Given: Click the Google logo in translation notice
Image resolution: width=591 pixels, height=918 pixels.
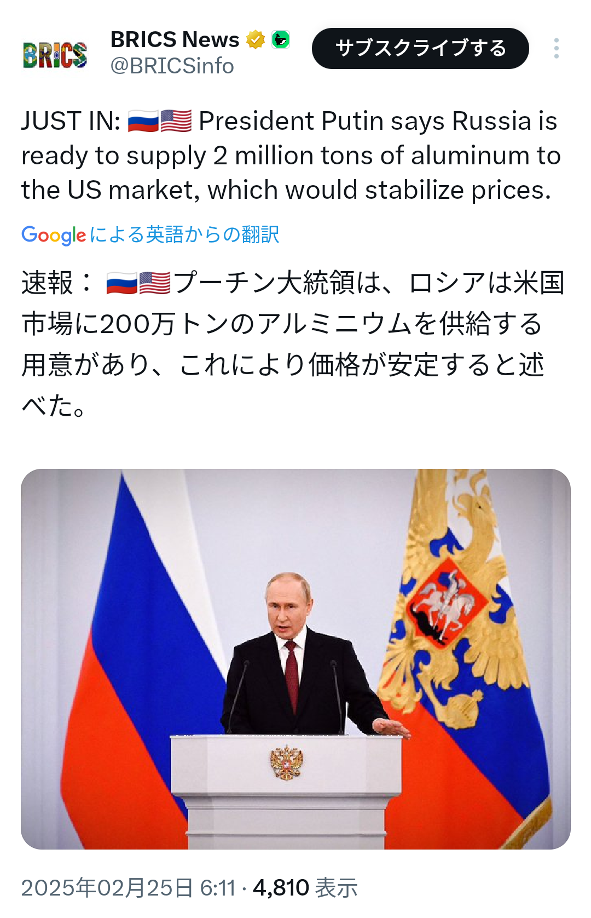Looking at the screenshot, I should click(x=54, y=235).
